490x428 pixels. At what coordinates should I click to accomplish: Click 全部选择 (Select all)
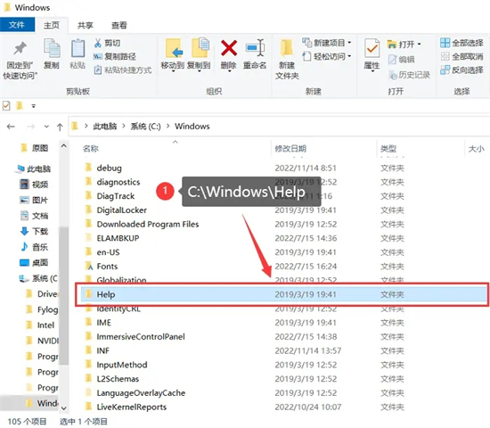[461, 43]
